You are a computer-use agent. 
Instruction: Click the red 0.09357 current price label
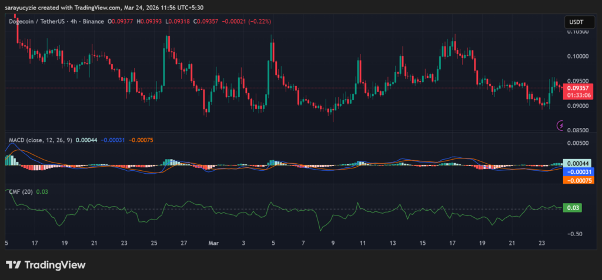tap(577, 87)
